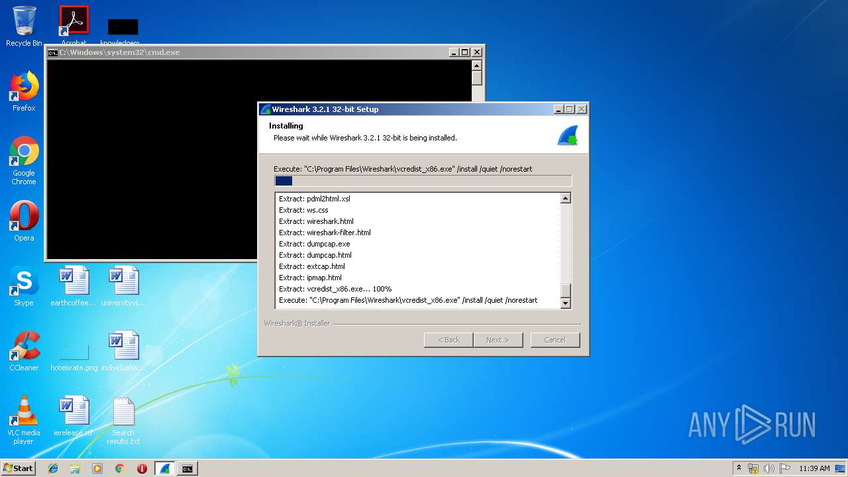This screenshot has height=477, width=848.
Task: Click the installer log scroll up arrow
Action: tap(565, 198)
